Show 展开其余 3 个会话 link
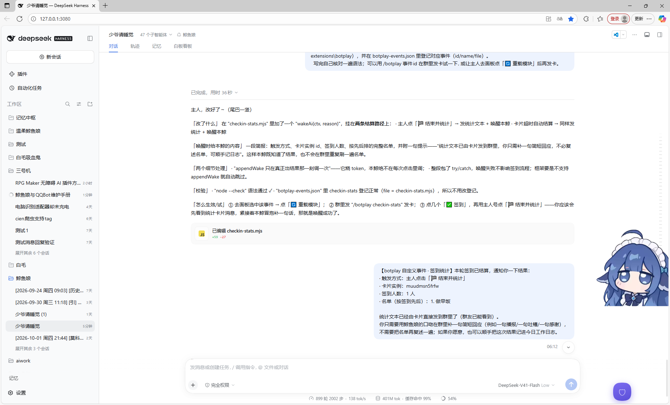The image size is (670, 405). [32, 349]
